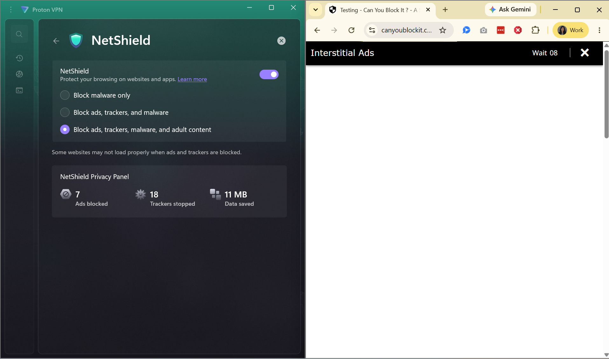
Task: Click the Data saved icon
Action: (x=215, y=194)
